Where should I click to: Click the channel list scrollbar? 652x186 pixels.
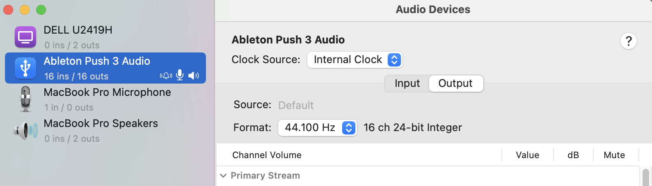coord(645,176)
